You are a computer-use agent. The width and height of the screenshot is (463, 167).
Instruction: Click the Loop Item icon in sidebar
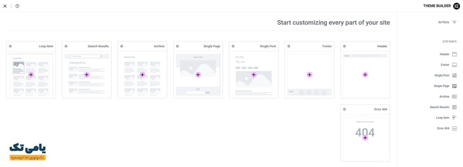click(x=454, y=118)
